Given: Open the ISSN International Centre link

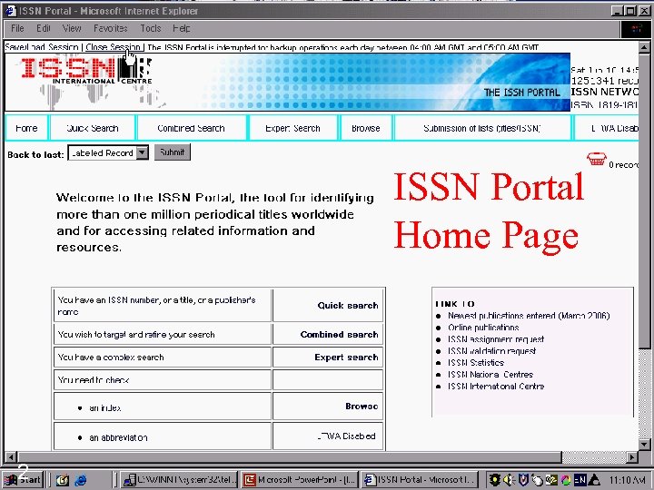Looking at the screenshot, I should 496,387.
